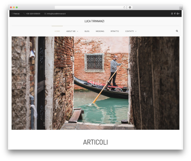Image resolution: width=191 pixels, height=161 pixels.
Task: Click the phone number in the top bar
Action: (33, 14)
